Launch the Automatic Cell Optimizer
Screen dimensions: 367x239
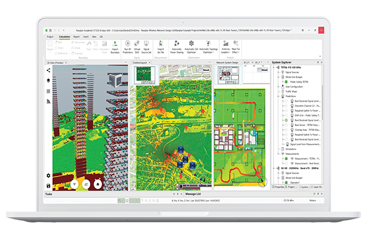pyautogui.click(x=191, y=47)
